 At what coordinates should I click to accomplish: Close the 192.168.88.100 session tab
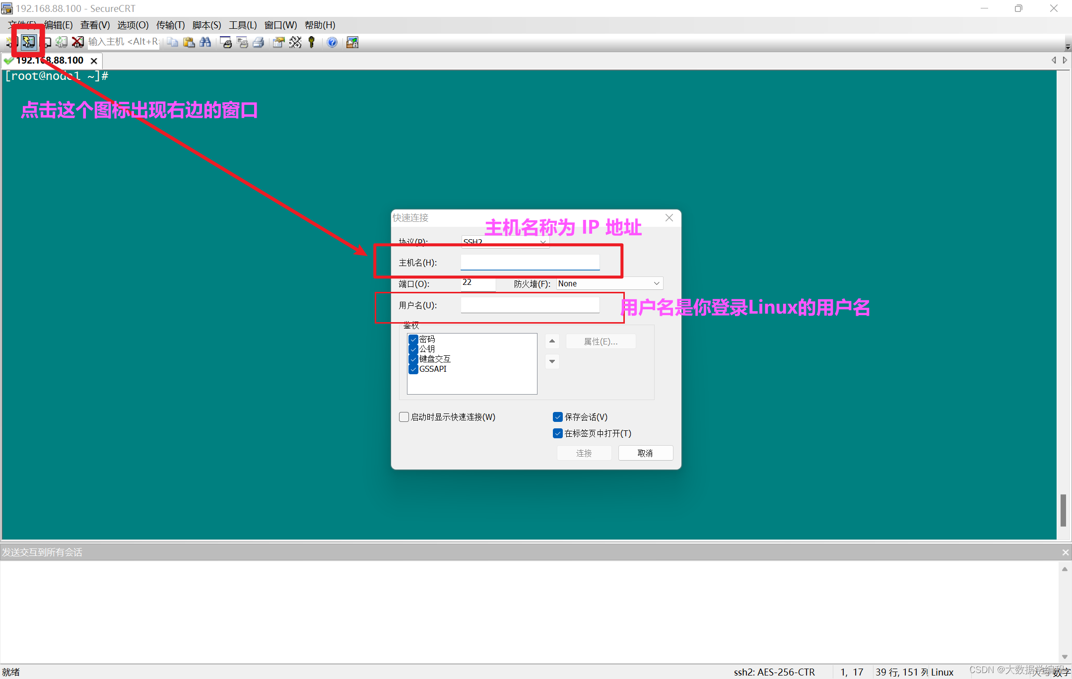(94, 61)
